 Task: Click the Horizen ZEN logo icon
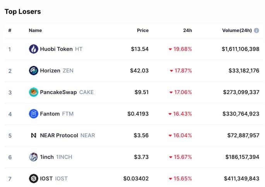click(33, 71)
